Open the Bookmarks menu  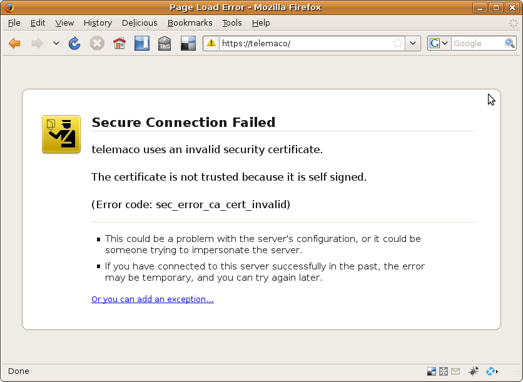click(x=190, y=23)
